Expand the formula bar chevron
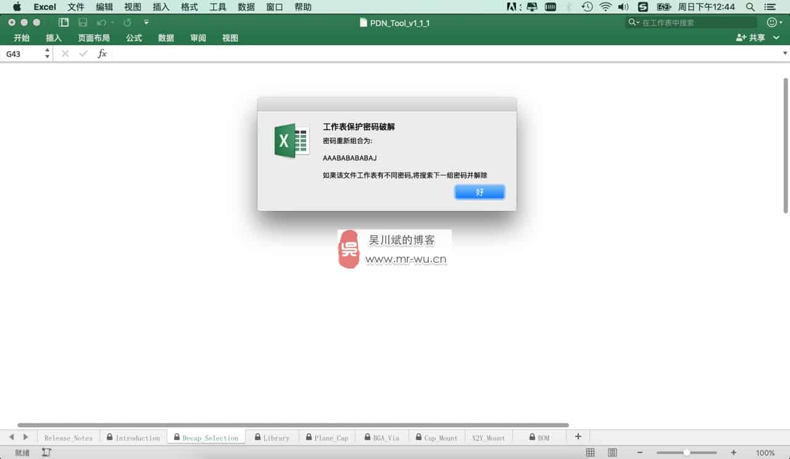790x459 pixels. click(x=785, y=54)
